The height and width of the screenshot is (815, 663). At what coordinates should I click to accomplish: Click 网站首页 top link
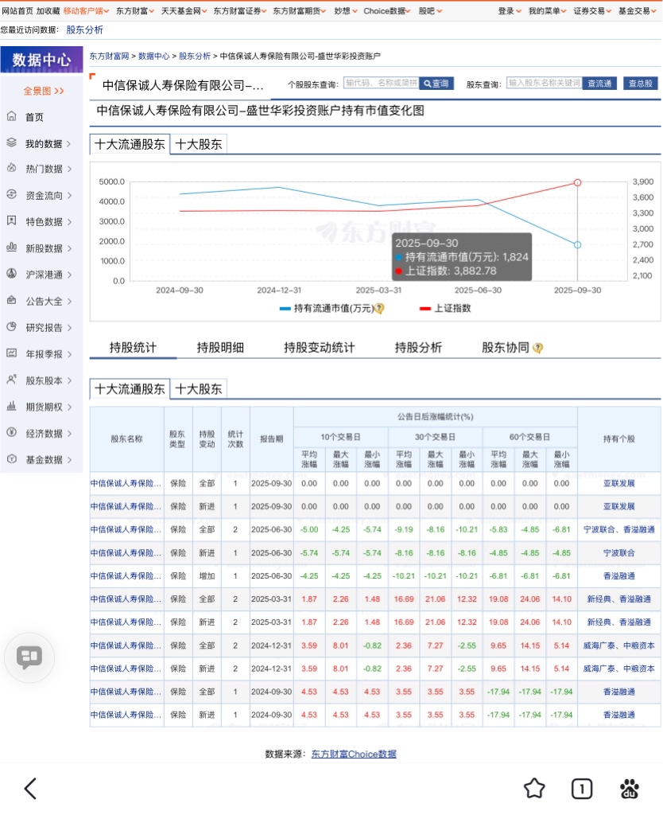click(x=17, y=10)
